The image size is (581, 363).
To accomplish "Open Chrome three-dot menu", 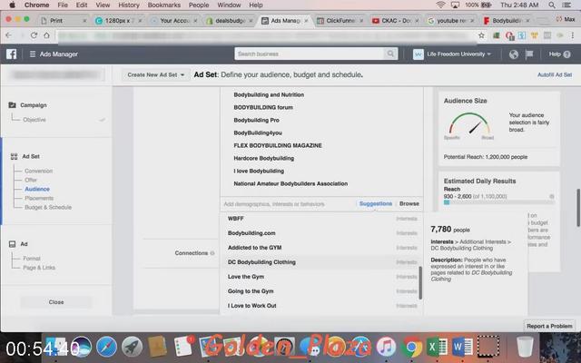I will [573, 35].
